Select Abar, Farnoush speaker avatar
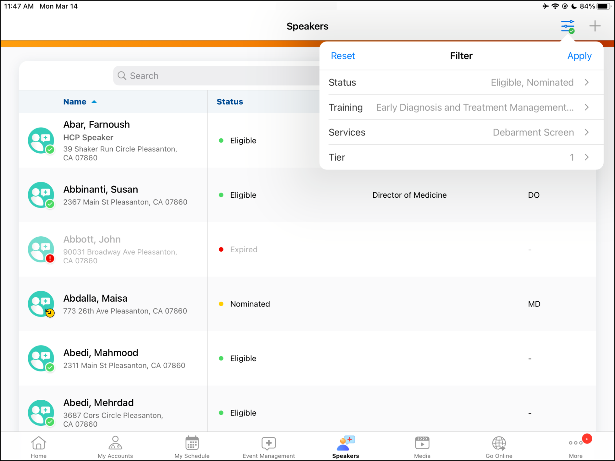The image size is (615, 461). [41, 140]
